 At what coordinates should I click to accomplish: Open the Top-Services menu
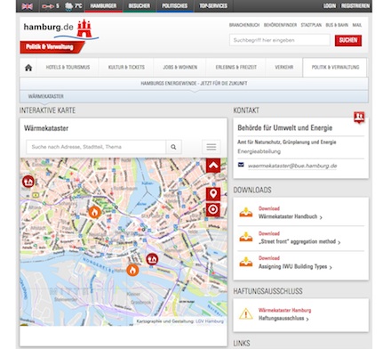(x=213, y=6)
